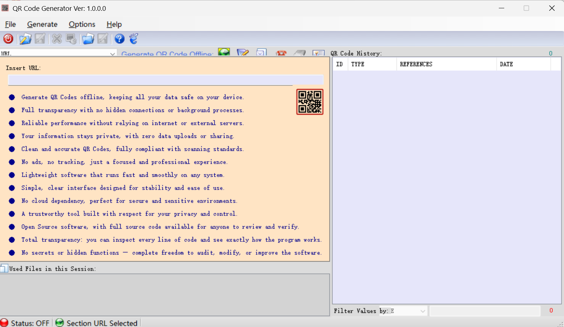Open the Generate menu
This screenshot has height=327, width=564.
[x=42, y=24]
